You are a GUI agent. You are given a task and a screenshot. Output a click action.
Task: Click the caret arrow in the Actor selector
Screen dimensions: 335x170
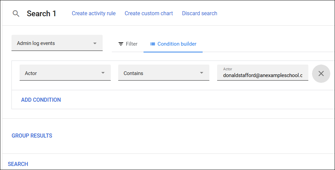[103, 73]
